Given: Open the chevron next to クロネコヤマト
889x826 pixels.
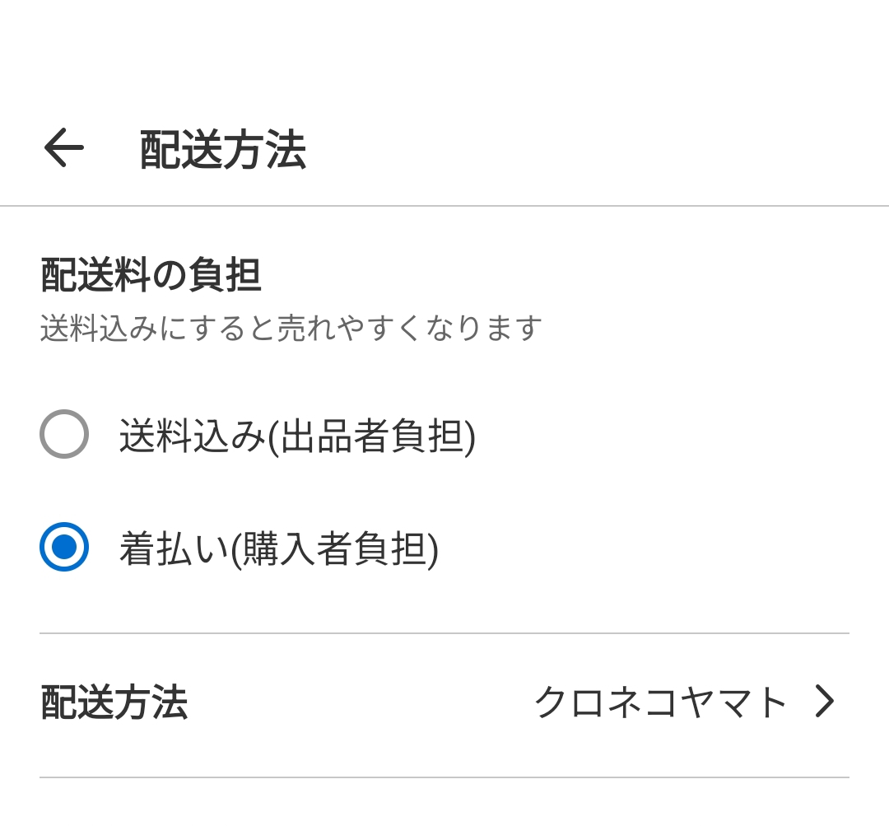Looking at the screenshot, I should (825, 702).
